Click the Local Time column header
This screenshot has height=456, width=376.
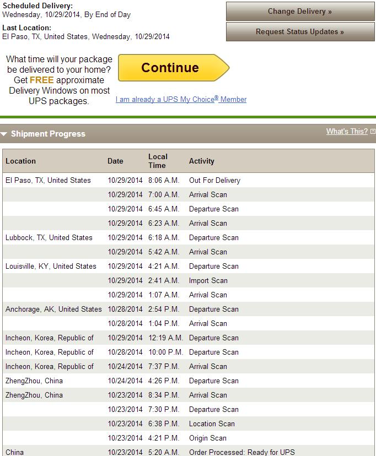[158, 161]
